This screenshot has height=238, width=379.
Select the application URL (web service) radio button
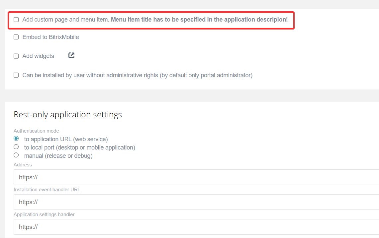coord(16,139)
